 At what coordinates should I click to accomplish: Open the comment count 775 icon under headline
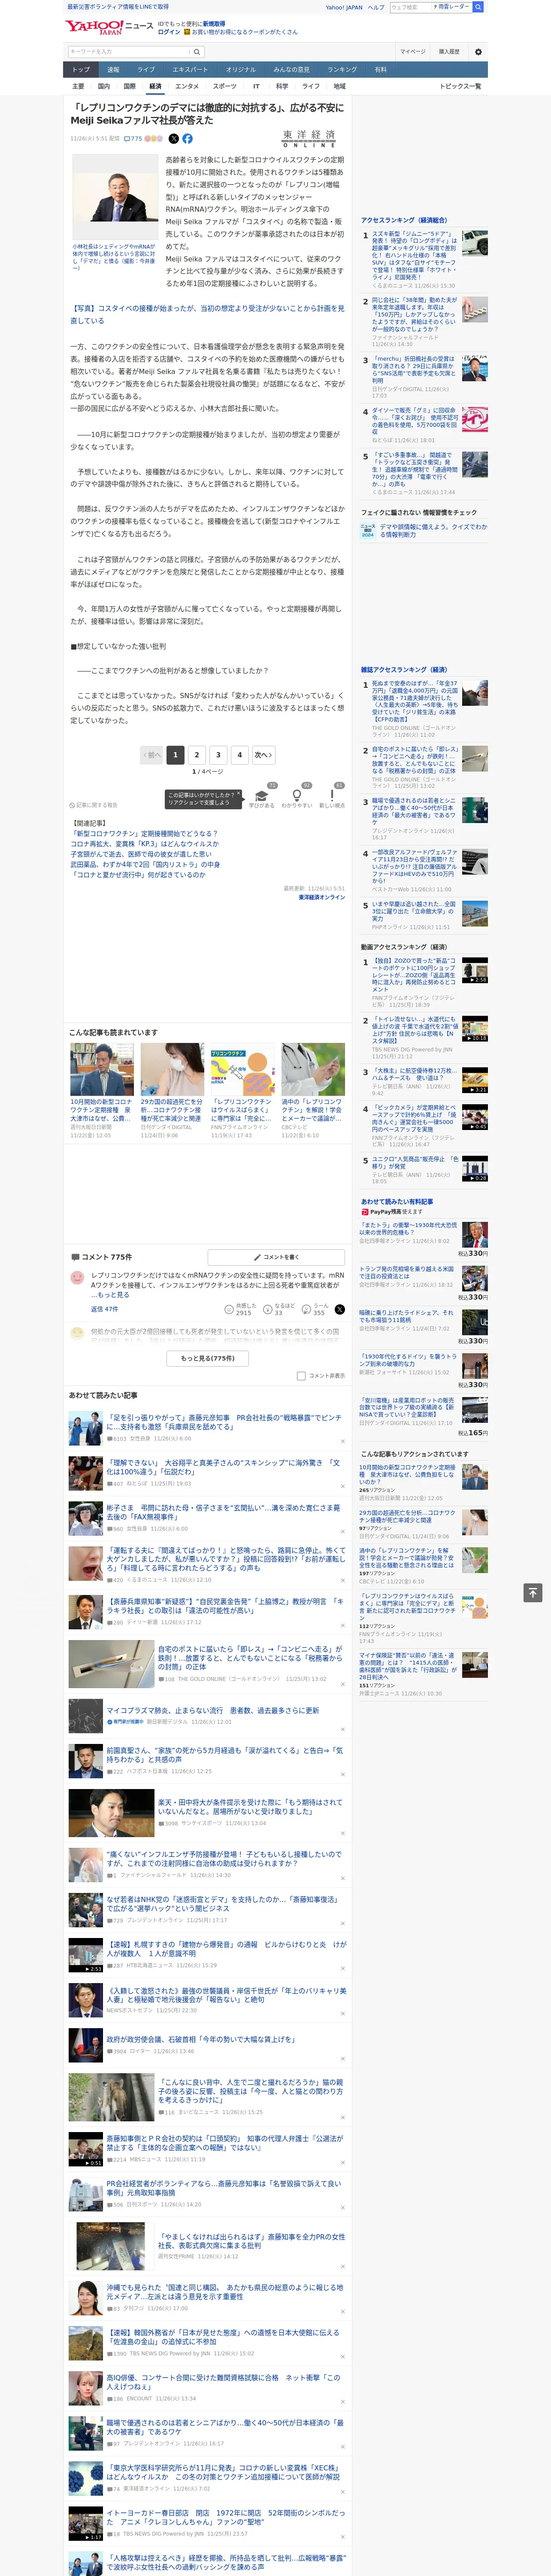[x=133, y=139]
